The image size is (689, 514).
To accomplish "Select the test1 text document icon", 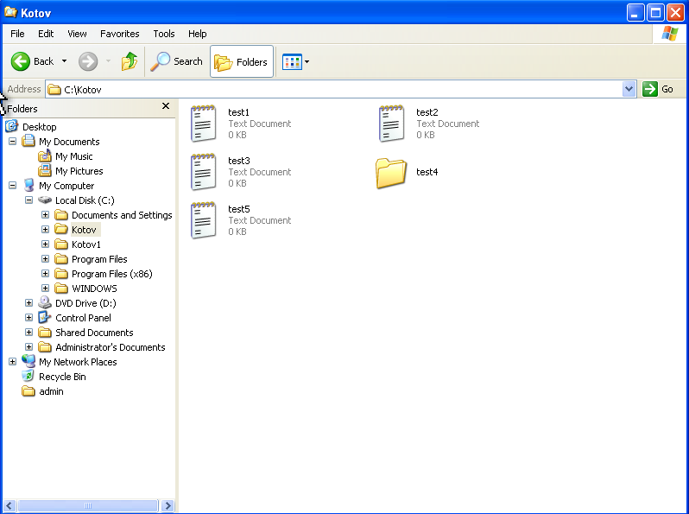I will click(204, 124).
